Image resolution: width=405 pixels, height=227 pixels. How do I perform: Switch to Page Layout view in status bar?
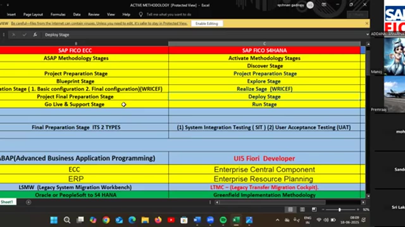(302, 209)
